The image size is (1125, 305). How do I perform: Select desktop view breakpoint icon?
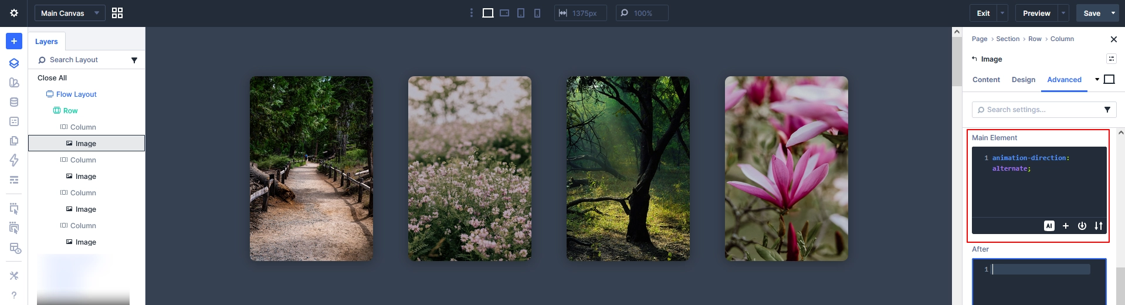[487, 13]
